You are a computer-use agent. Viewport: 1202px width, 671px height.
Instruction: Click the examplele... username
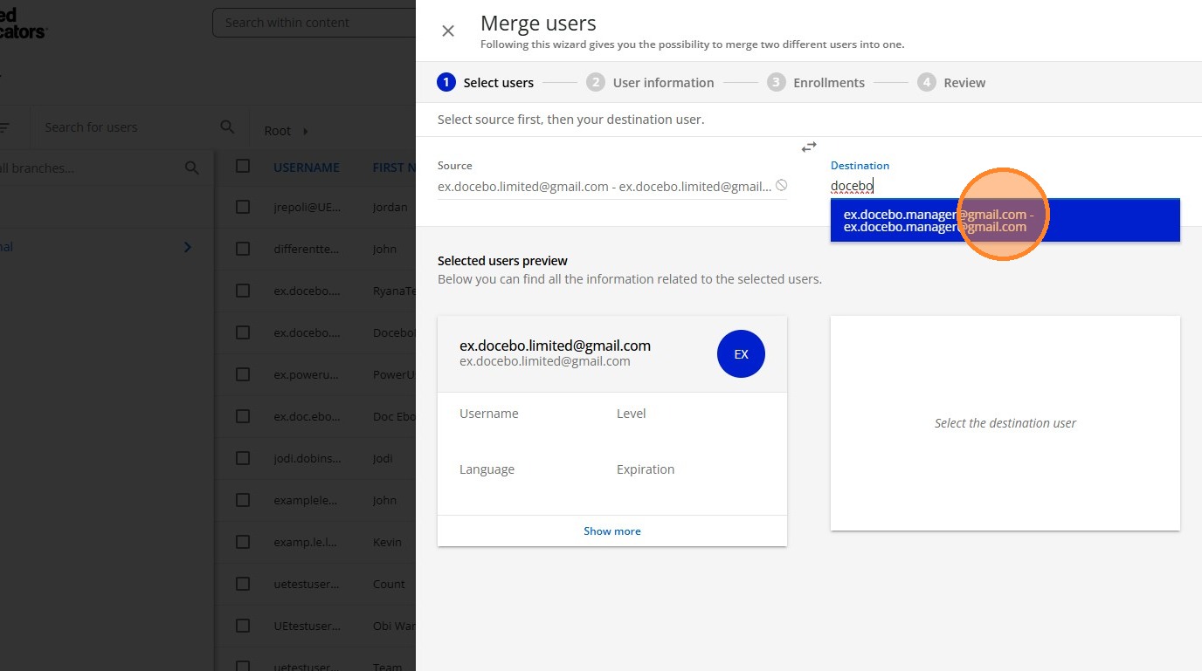click(x=305, y=501)
